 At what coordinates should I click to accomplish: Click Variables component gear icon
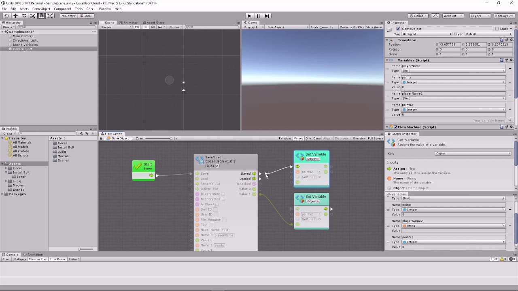pos(511,60)
